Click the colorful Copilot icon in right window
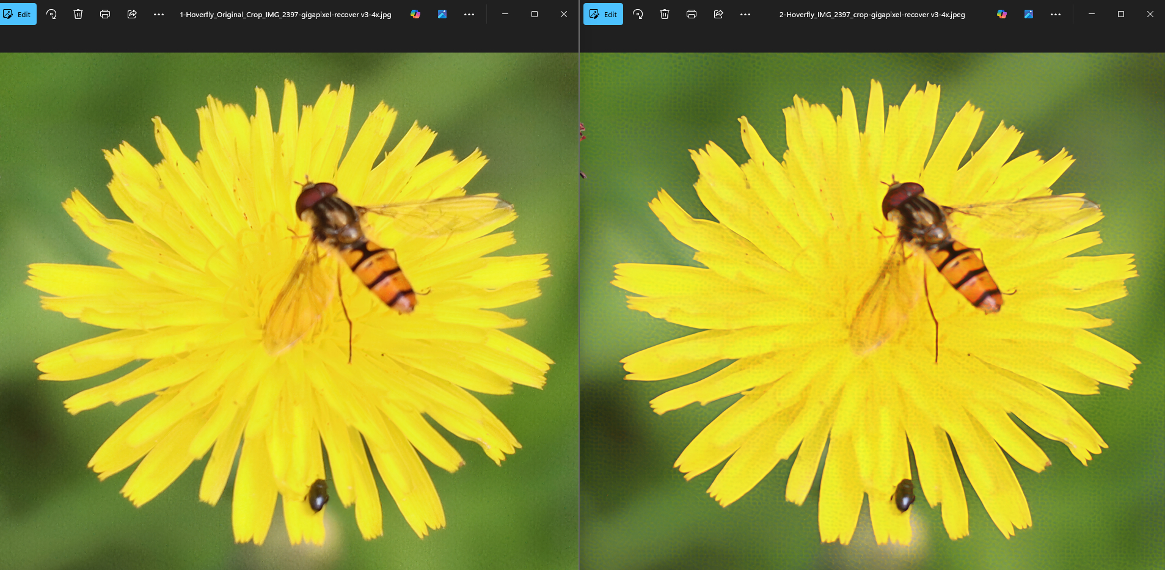1165x570 pixels. pyautogui.click(x=1002, y=14)
